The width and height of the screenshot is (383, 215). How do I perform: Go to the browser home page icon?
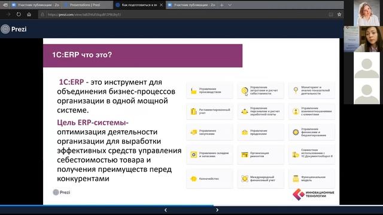[29, 14]
